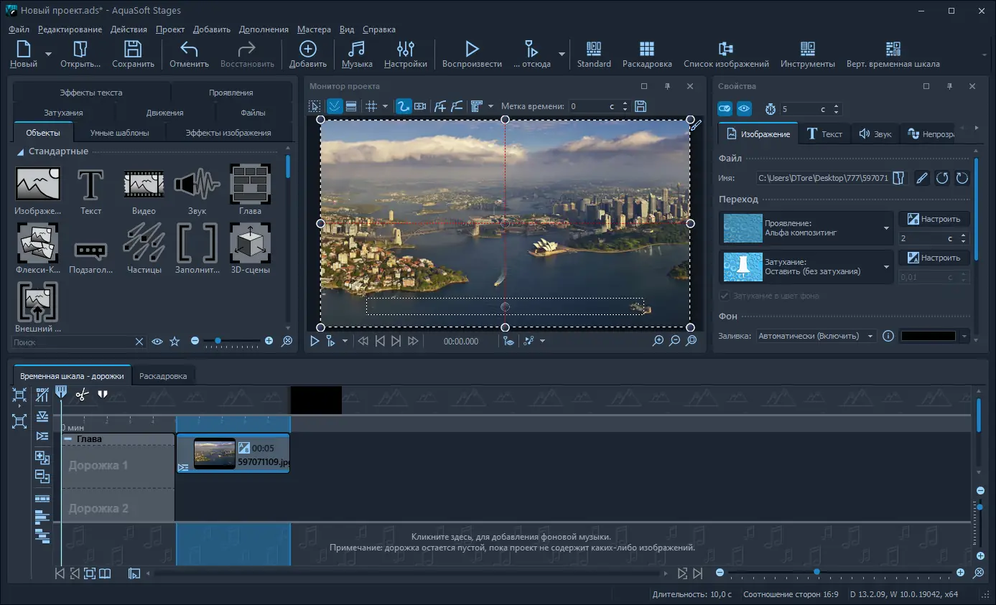Viewport: 996px width, 605px height.
Task: Collapse the Стандартные section
Action: [21, 151]
